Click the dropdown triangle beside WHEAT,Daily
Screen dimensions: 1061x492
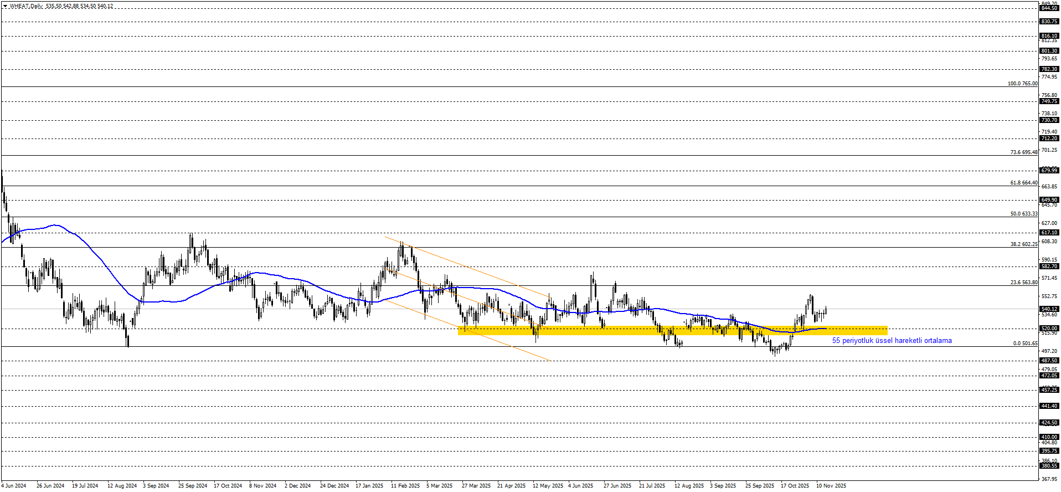[5, 6]
